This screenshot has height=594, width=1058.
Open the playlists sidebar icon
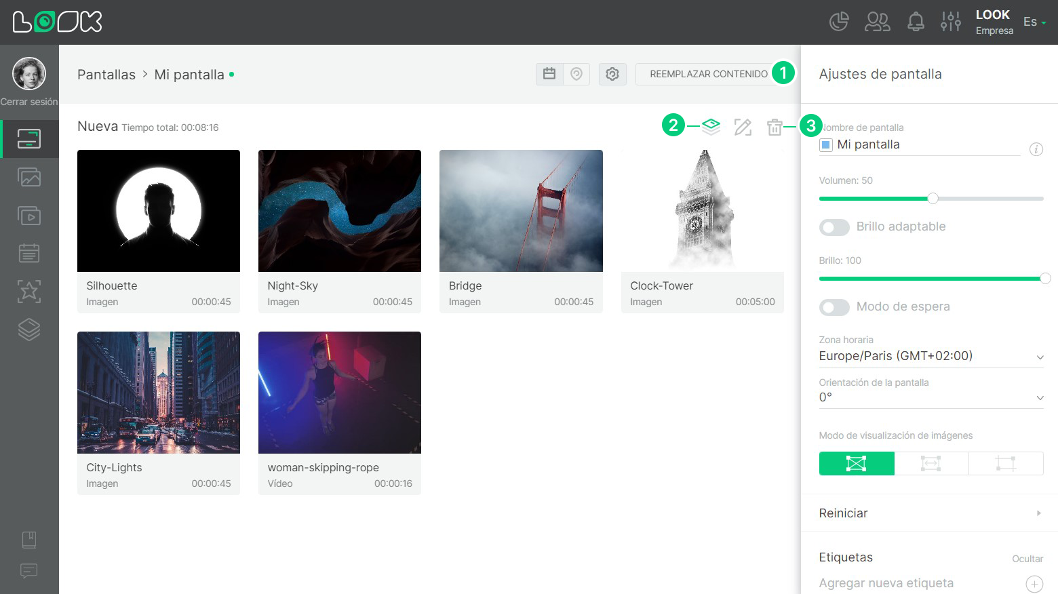coord(29,216)
